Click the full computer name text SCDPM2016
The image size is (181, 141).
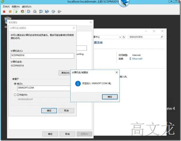point(17,66)
